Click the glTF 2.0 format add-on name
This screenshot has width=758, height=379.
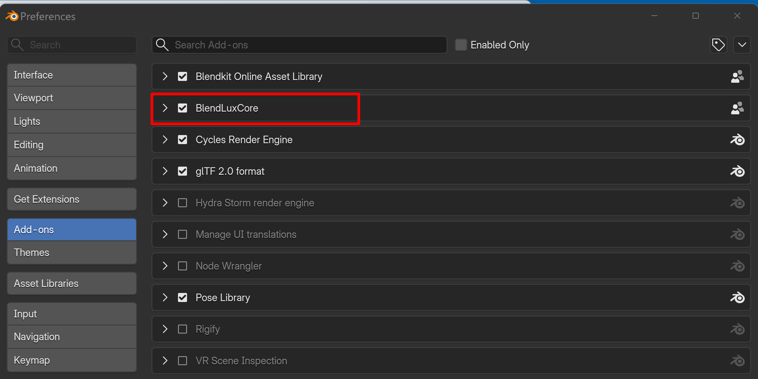pos(230,171)
